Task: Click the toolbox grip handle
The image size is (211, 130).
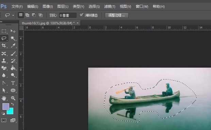Action: coord(9,25)
